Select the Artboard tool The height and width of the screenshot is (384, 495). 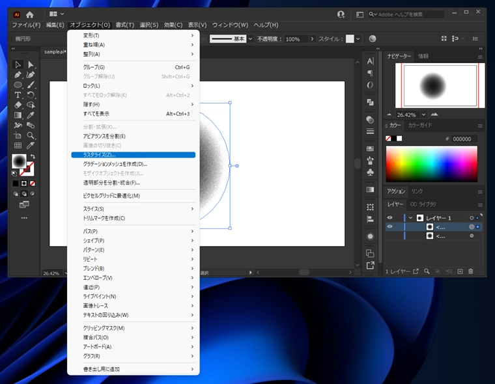pos(18,135)
